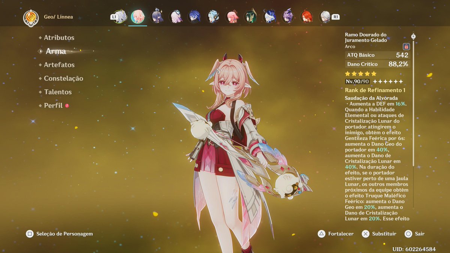
Task: Click Seleção de Personagem
Action: tap(64, 234)
